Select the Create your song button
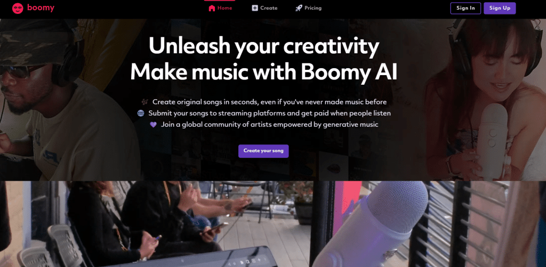The image size is (546, 267). pos(263,151)
